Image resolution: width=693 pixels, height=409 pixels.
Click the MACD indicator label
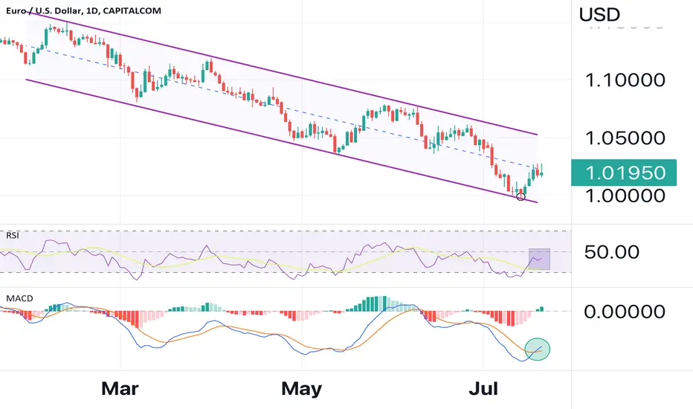coord(19,298)
